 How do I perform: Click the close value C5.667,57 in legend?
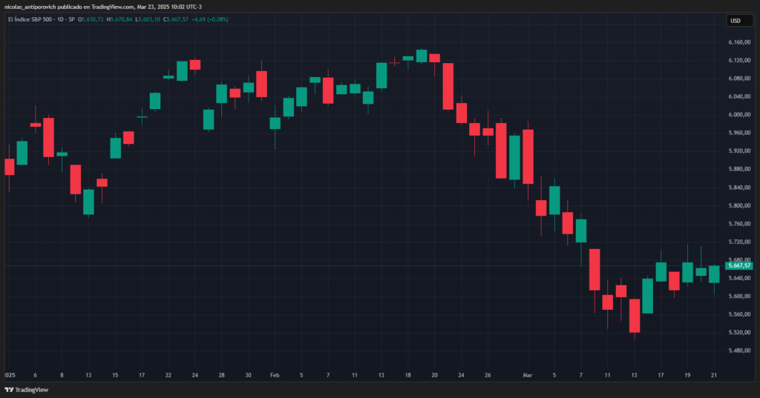pos(175,19)
